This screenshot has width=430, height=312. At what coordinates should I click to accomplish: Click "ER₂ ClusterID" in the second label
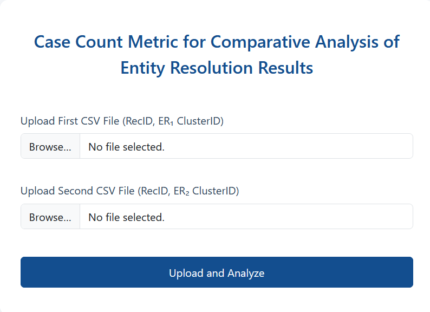pyautogui.click(x=205, y=191)
